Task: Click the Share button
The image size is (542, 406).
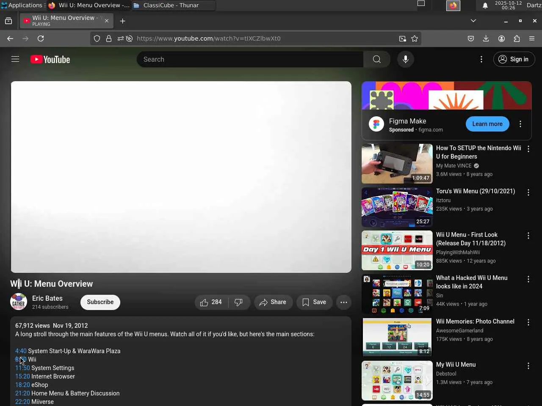Action: coord(273,302)
